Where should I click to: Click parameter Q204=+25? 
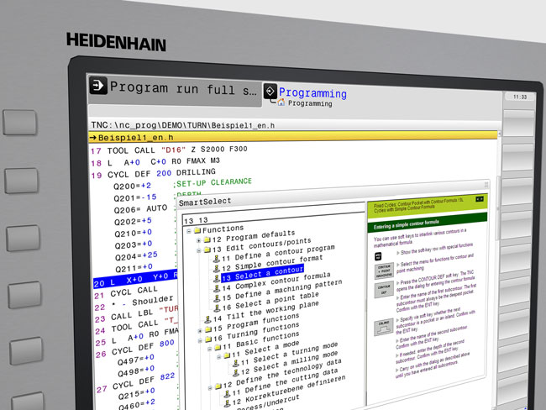point(136,256)
